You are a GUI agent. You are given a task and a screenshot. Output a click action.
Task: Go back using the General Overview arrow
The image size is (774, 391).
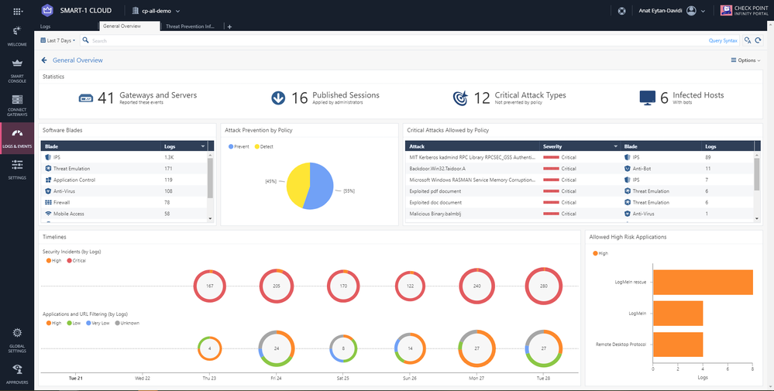pyautogui.click(x=44, y=60)
